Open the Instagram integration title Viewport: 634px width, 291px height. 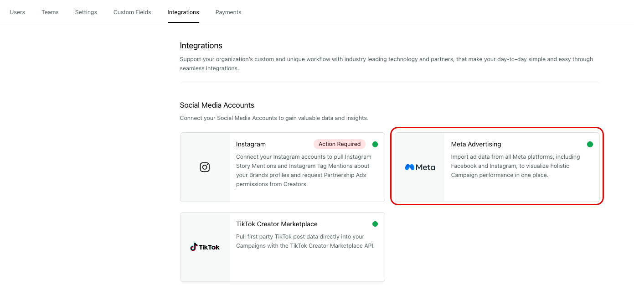click(251, 144)
